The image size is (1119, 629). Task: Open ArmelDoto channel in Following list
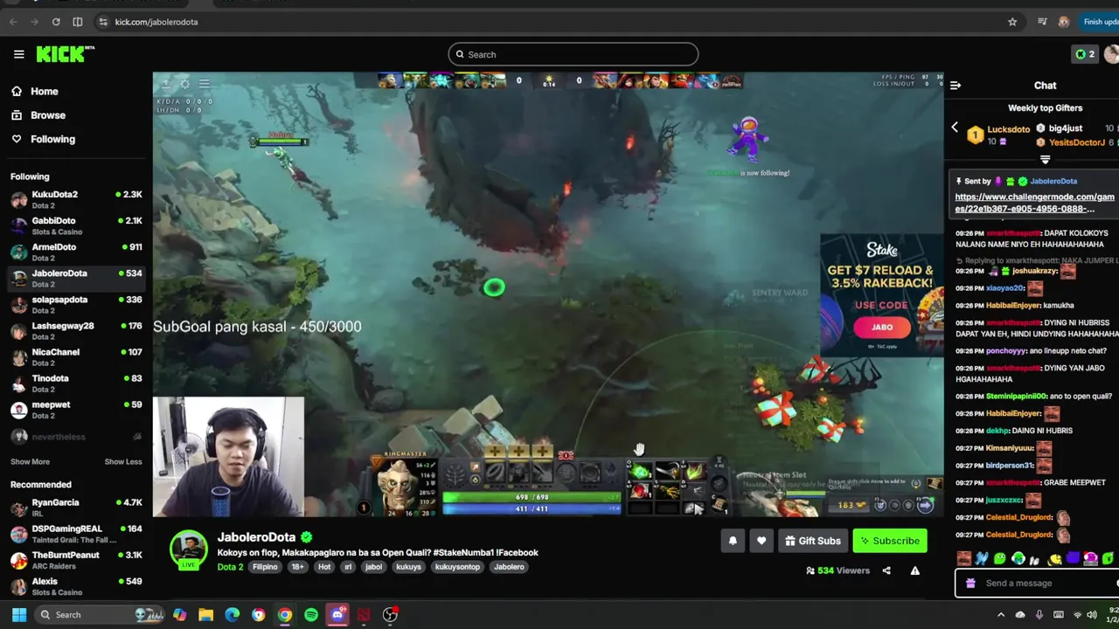(76, 252)
